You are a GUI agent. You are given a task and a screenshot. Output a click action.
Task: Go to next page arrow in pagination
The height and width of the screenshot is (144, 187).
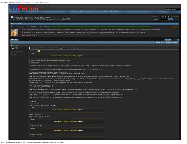click(176, 40)
